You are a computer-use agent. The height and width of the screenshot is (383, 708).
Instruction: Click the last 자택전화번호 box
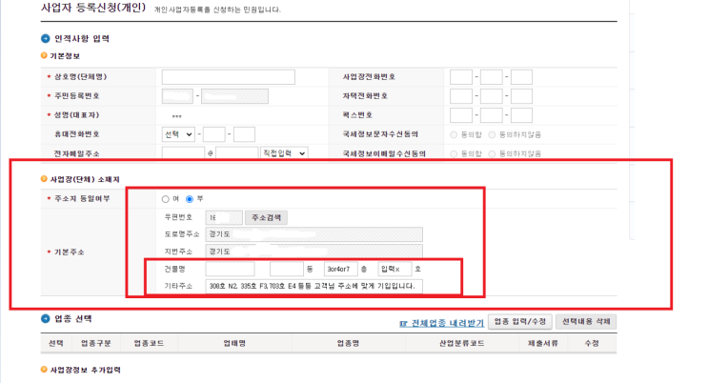pos(521,96)
